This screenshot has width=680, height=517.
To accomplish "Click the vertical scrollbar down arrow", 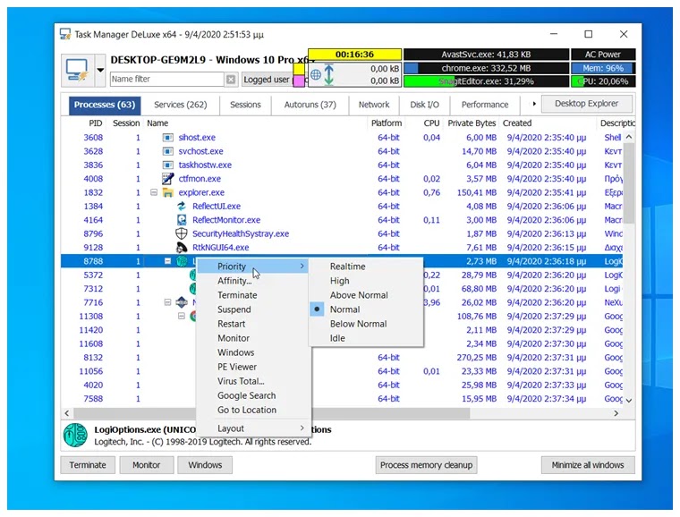I will [x=629, y=401].
